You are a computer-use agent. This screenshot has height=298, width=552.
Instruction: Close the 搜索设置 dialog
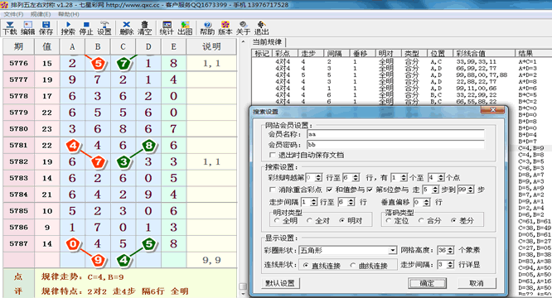pyautogui.click(x=492, y=110)
